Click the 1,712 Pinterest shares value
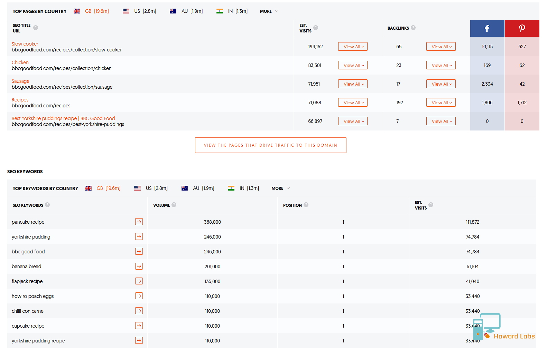Viewport: 547px width, 349px height. point(522,103)
